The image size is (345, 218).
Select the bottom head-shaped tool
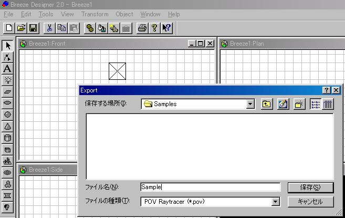(8, 207)
